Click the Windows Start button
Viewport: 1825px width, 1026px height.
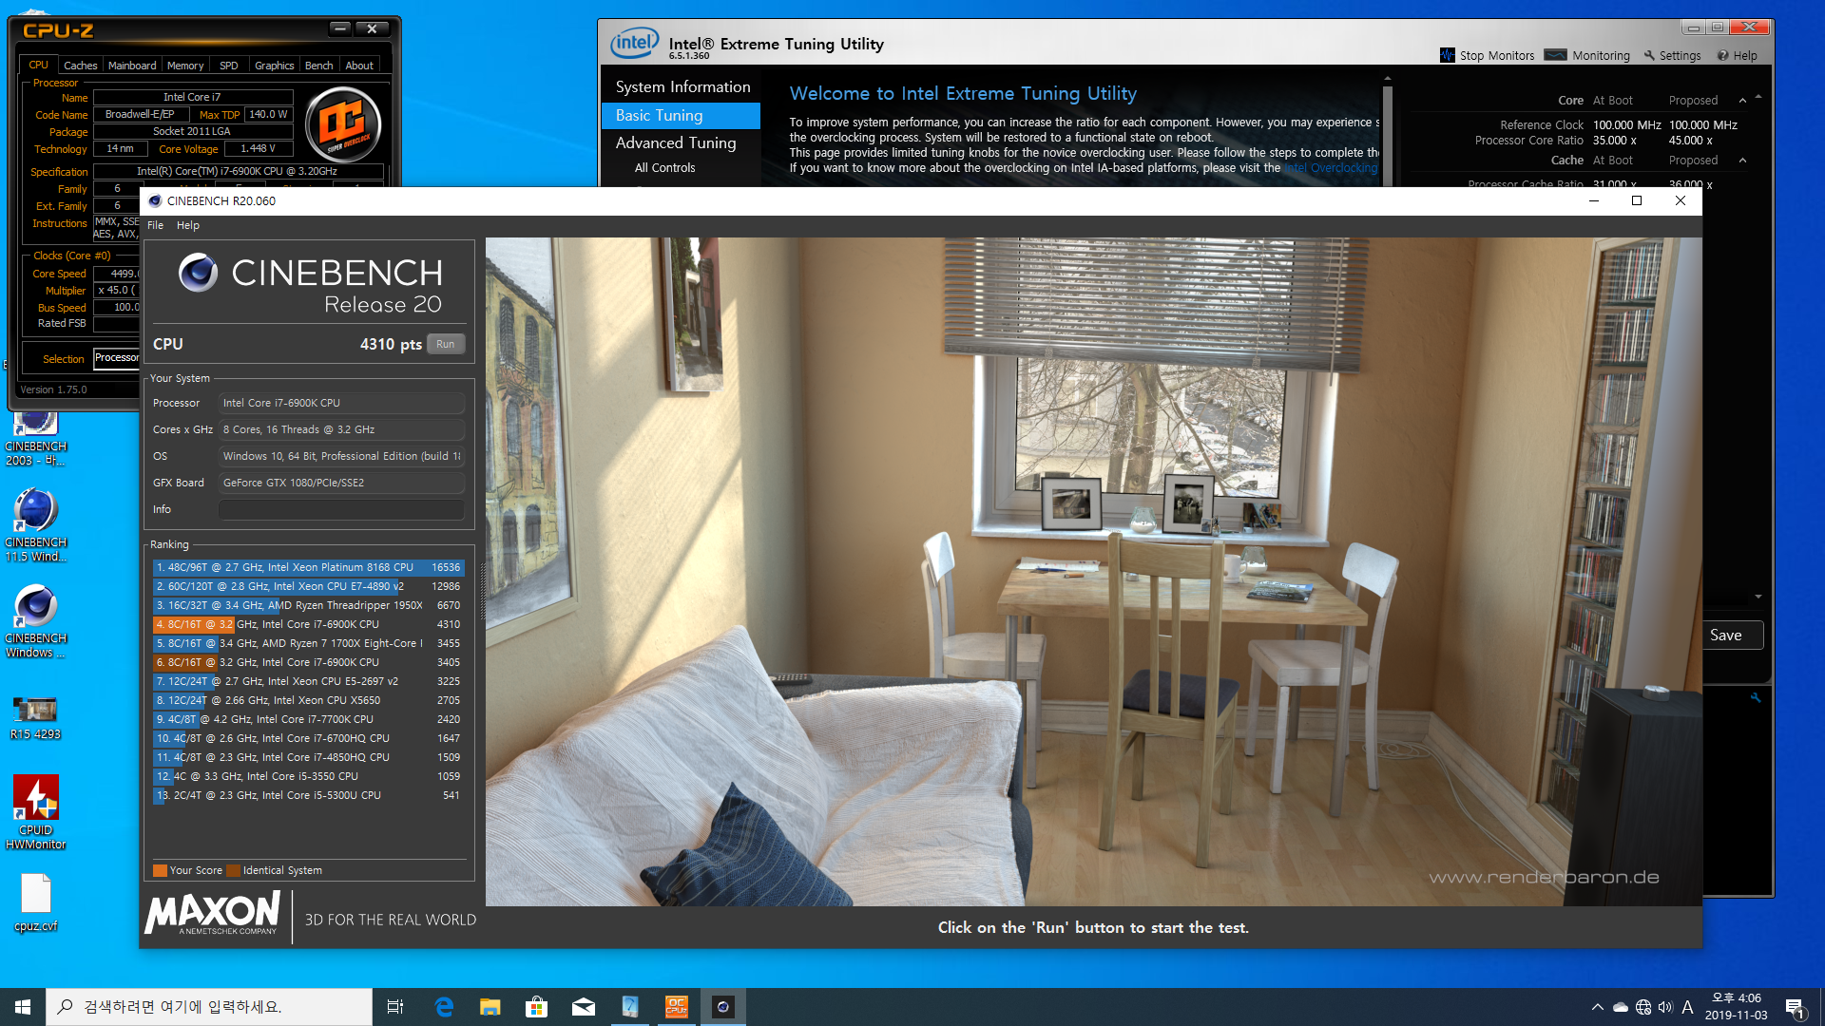[23, 1007]
